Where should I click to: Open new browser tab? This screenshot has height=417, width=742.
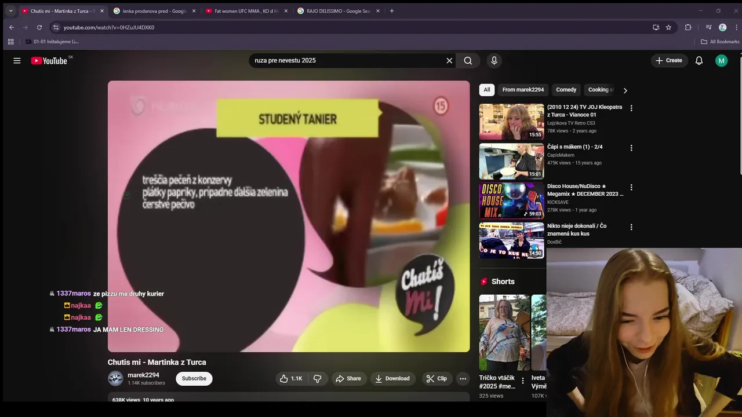click(392, 10)
